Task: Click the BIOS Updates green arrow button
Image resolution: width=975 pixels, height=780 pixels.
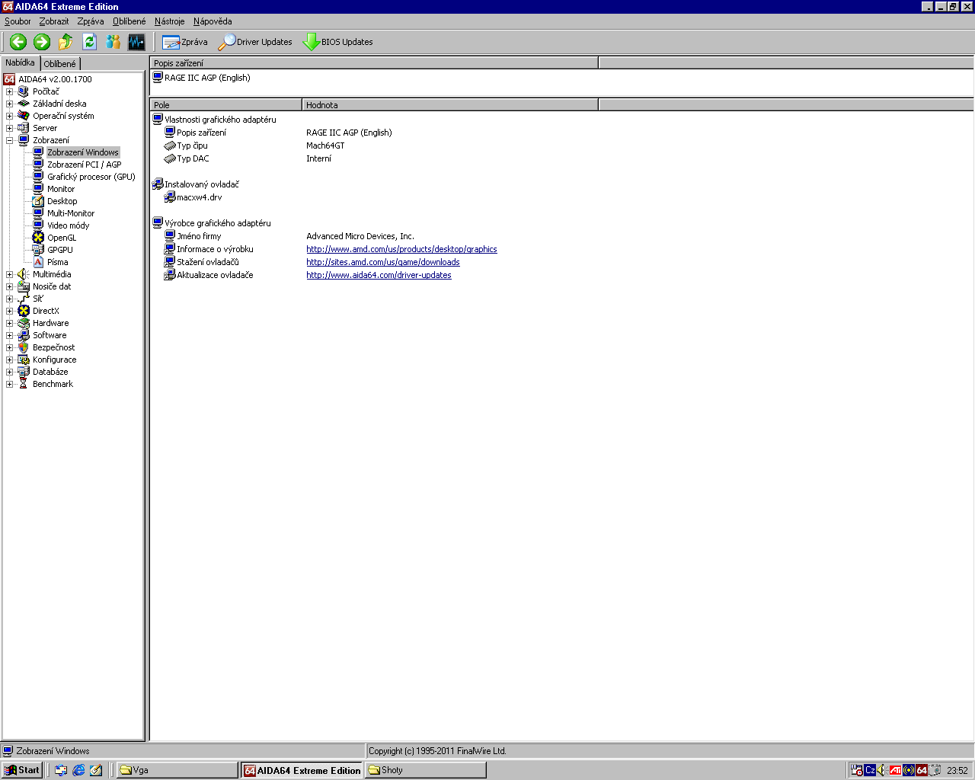Action: (x=337, y=42)
